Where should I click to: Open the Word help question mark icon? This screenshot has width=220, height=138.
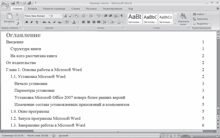[x=218, y=8]
